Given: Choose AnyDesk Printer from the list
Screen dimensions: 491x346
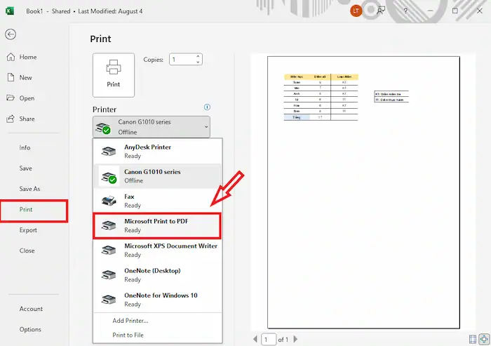Looking at the screenshot, I should [157, 152].
